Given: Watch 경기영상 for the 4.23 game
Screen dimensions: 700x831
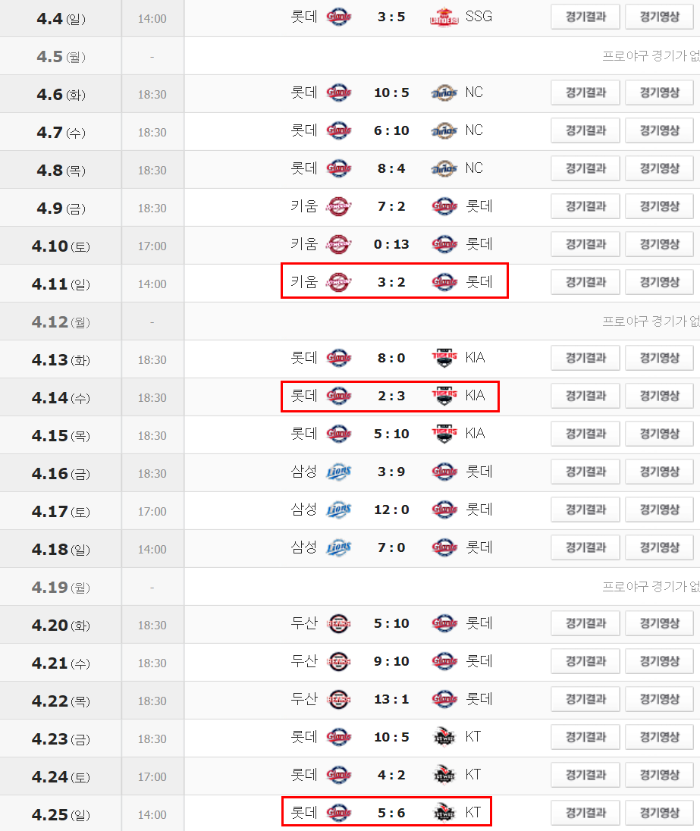Looking at the screenshot, I should click(x=659, y=737).
